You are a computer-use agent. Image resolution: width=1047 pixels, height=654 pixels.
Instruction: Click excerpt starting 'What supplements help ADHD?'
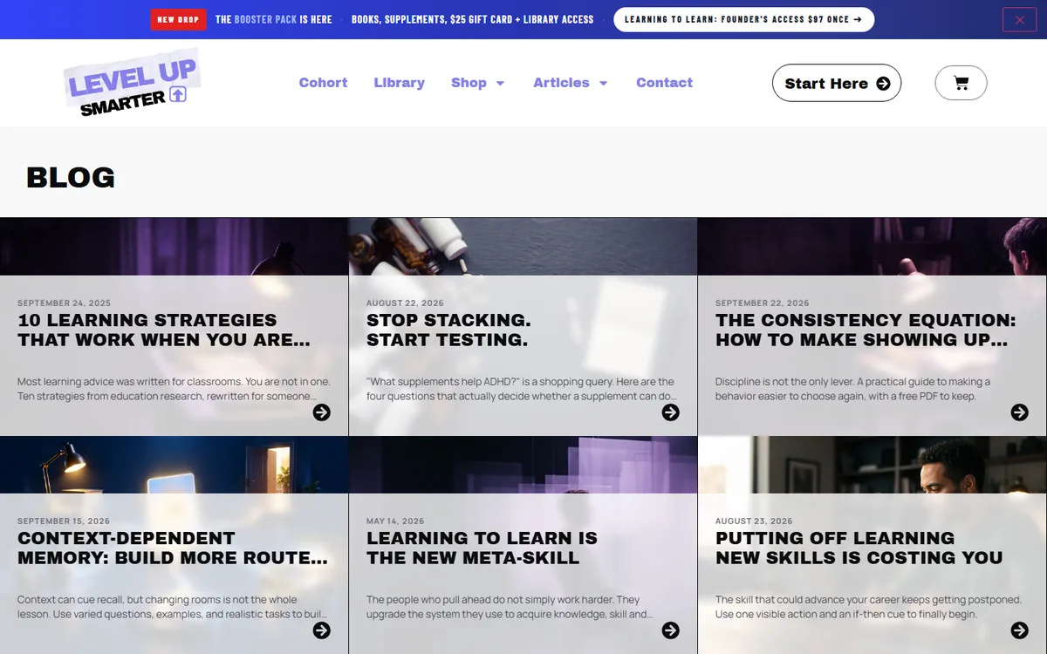[x=522, y=389]
